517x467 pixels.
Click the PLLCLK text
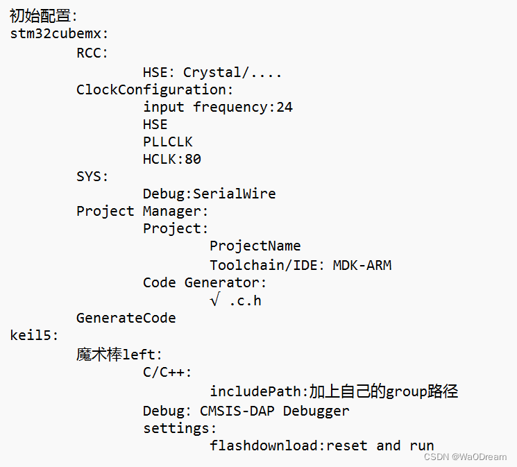pos(167,142)
